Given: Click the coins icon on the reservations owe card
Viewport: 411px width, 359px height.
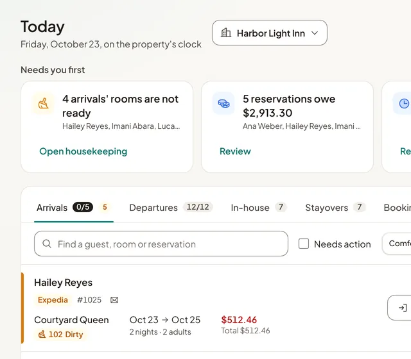Looking at the screenshot, I should point(223,103).
